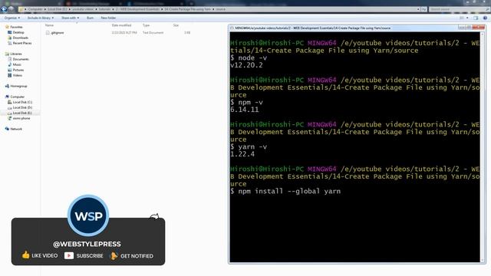Screen dimensions: 491x276
Task: Click tutorials in the address breadcrumb
Action: (x=104, y=9)
